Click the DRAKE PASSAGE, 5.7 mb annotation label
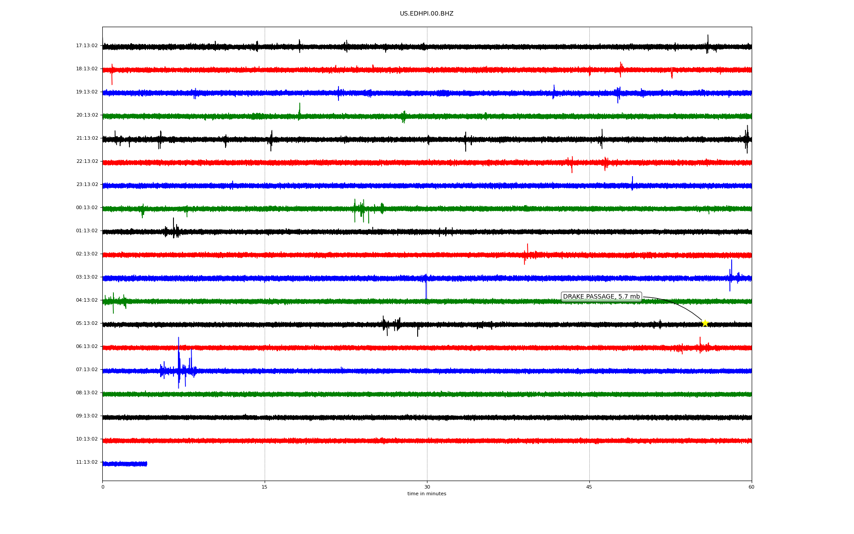 click(601, 297)
